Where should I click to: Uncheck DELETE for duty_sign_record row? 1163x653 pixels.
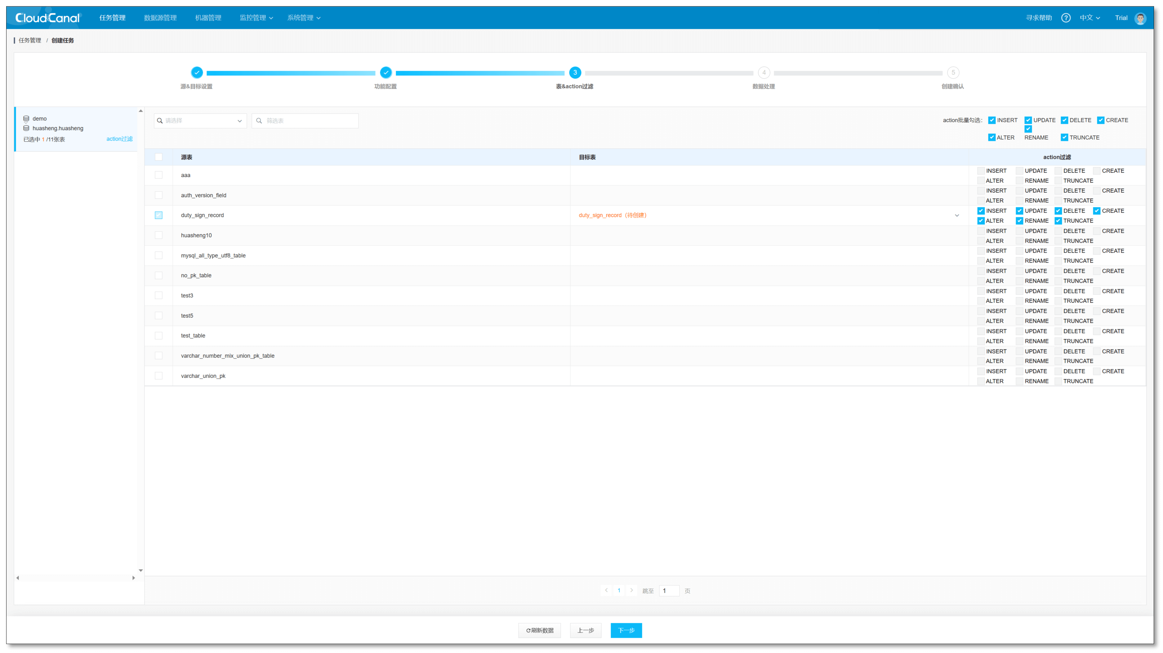click(x=1058, y=211)
